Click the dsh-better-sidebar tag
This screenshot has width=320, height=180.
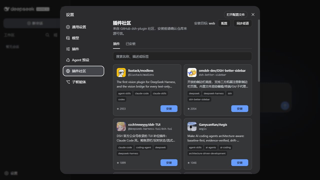(x=199, y=99)
